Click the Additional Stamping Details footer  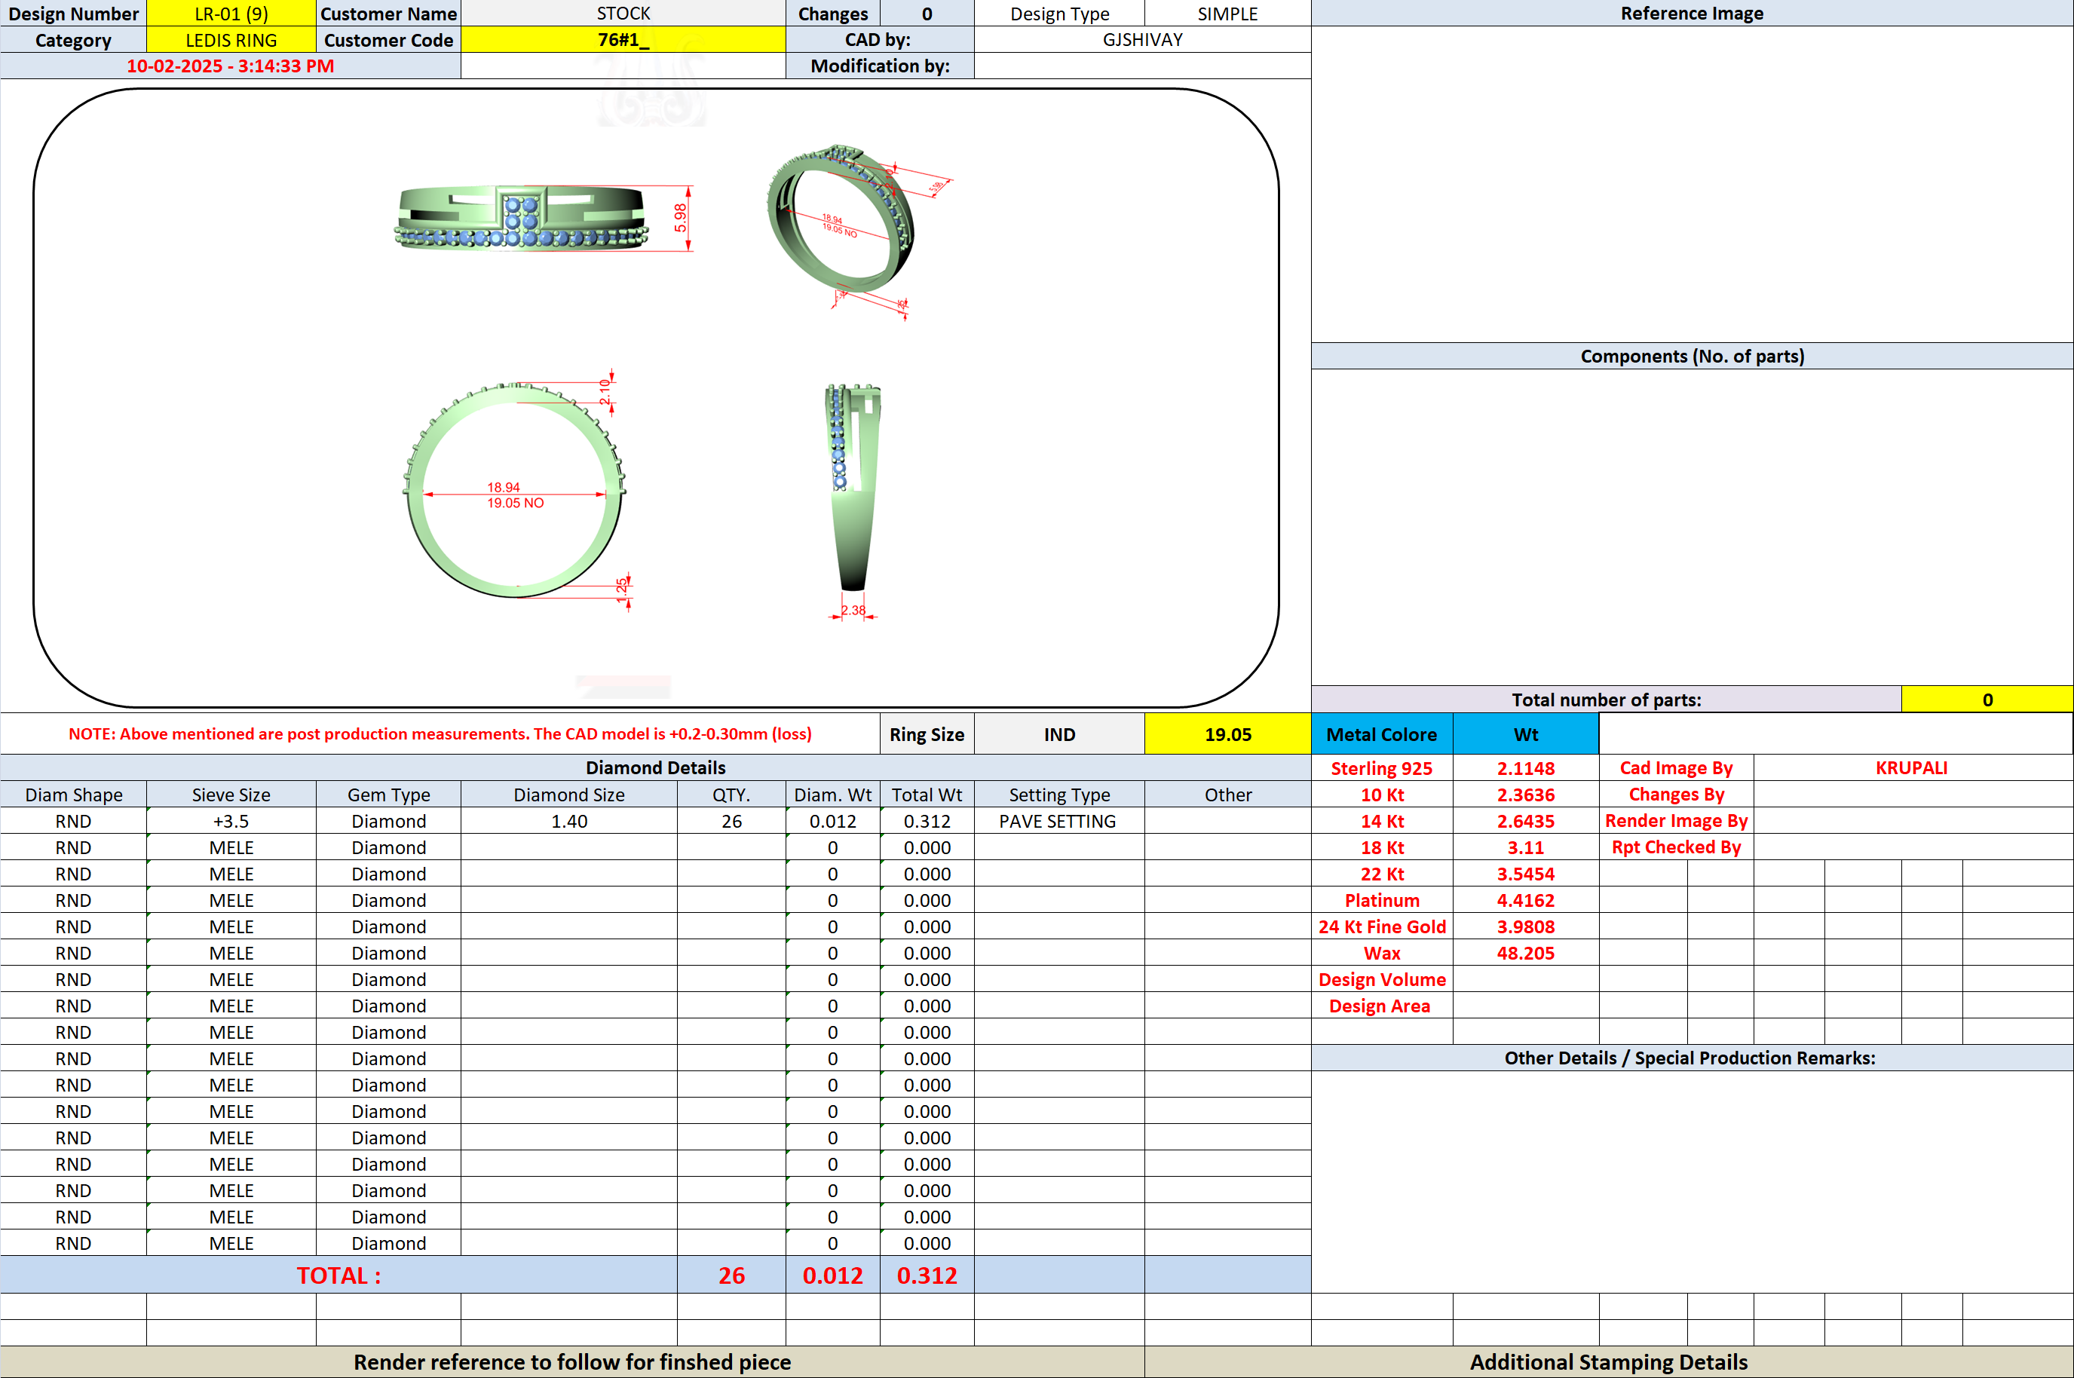coord(1608,1361)
